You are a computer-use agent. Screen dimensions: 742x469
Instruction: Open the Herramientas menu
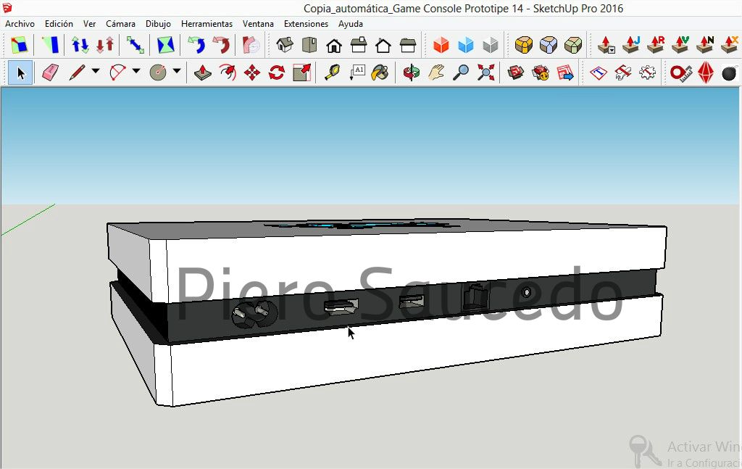(207, 24)
